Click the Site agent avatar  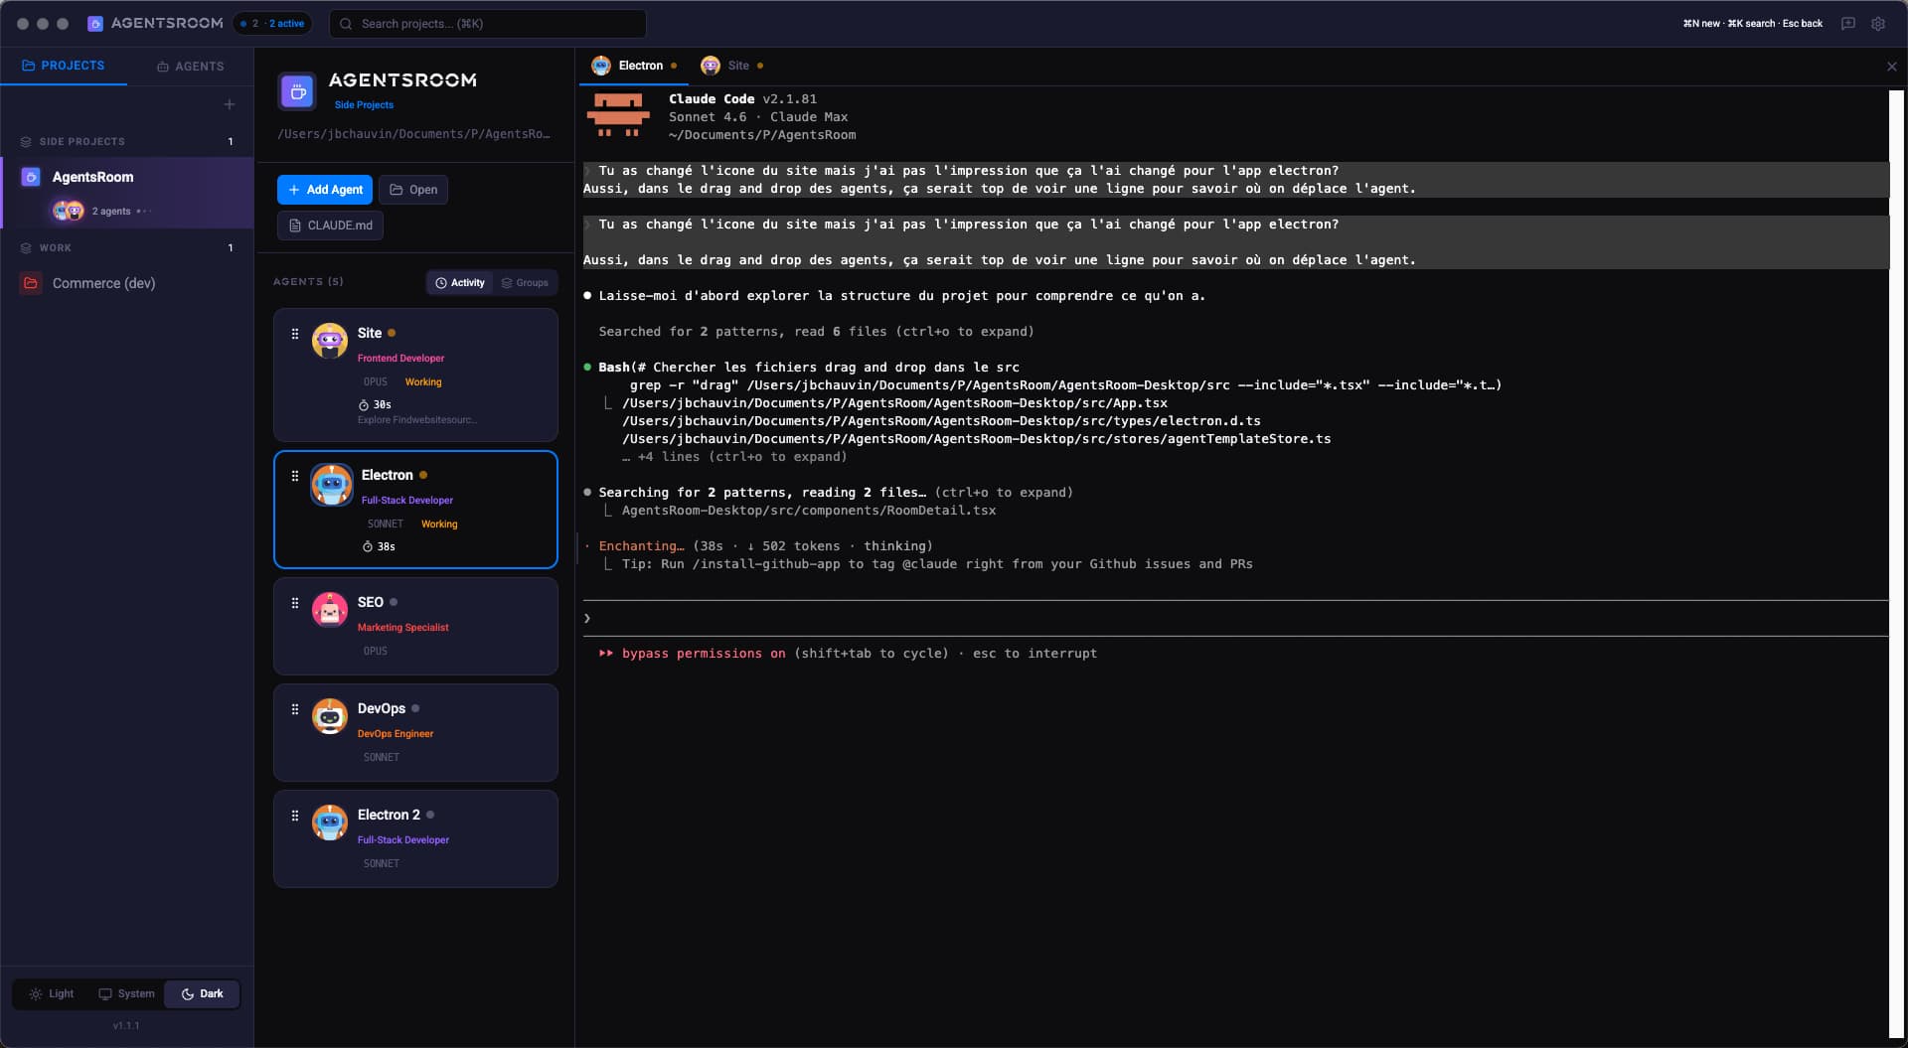[330, 341]
